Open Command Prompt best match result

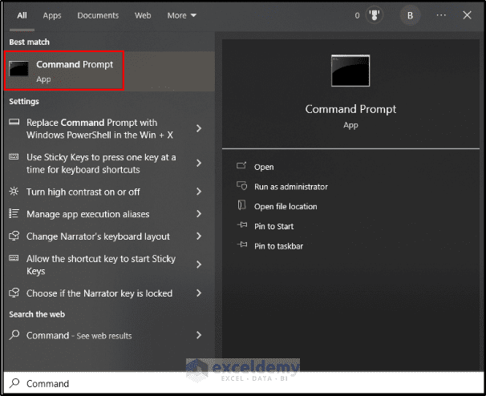(109, 71)
